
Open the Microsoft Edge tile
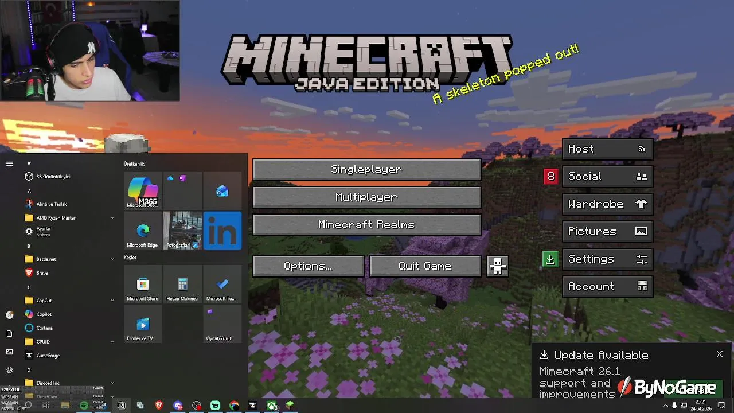click(143, 231)
